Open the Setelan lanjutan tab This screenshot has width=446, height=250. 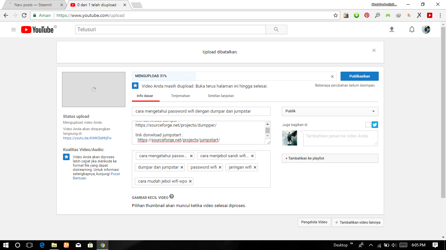221,96
